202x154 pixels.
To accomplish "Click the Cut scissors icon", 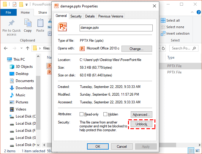I will pyautogui.click(x=50, y=20).
